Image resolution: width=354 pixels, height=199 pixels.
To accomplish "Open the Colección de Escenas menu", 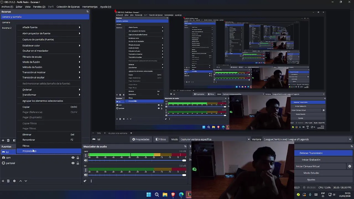I will (x=68, y=7).
